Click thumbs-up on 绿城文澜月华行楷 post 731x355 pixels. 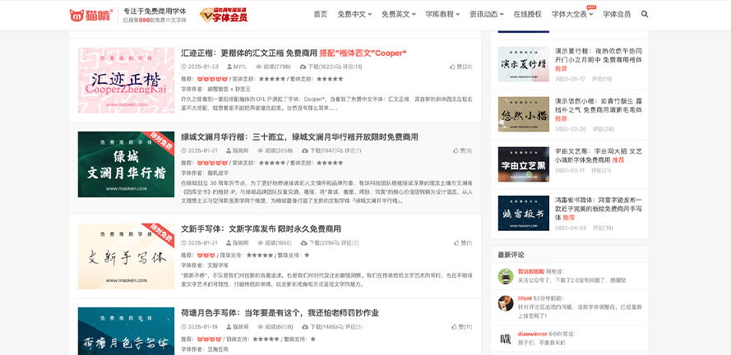click(460, 150)
